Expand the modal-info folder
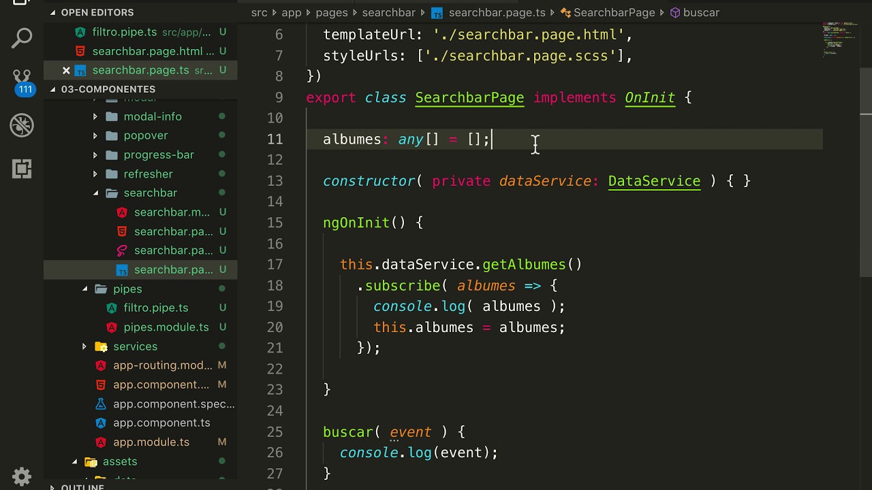Screen dimensions: 872x490 95,116
